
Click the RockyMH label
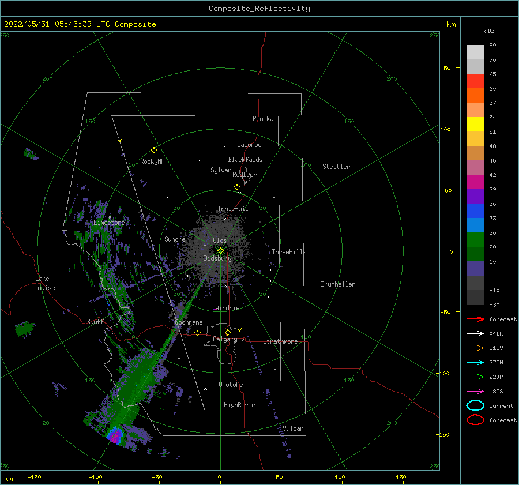click(152, 161)
